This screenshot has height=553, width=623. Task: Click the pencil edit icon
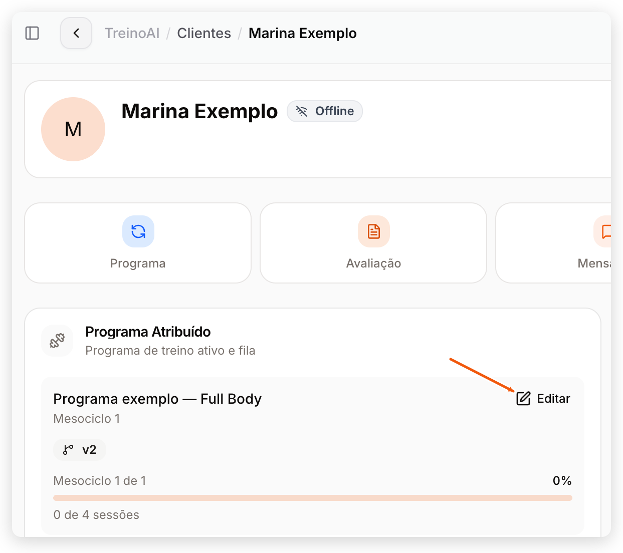tap(523, 399)
